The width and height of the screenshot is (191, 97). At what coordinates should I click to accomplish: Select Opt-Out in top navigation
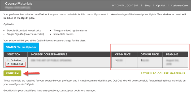click(x=161, y=6)
